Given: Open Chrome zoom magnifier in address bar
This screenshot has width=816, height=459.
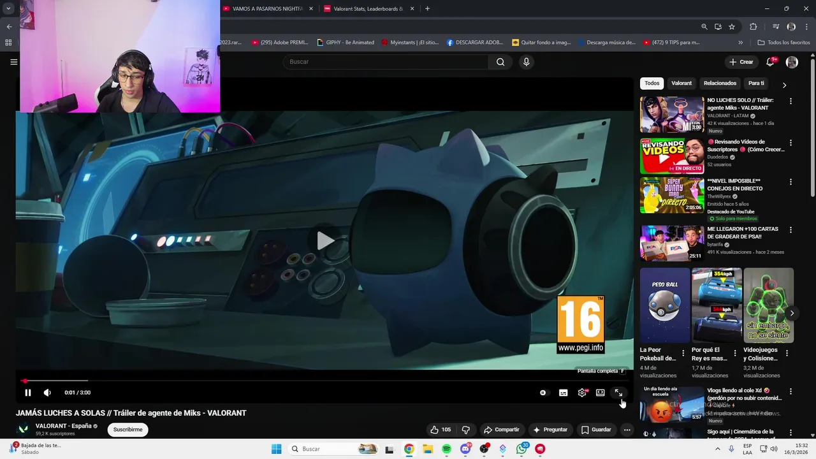Looking at the screenshot, I should click(704, 27).
